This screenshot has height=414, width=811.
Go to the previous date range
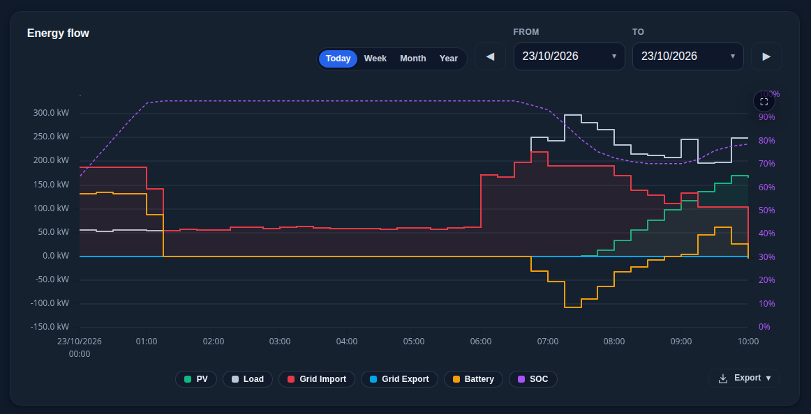tap(491, 56)
